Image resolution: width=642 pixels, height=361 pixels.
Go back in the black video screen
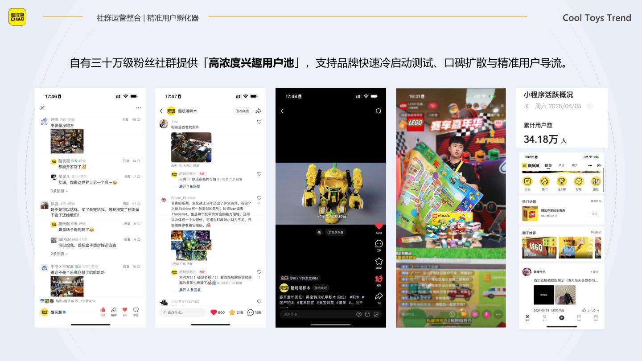[282, 111]
